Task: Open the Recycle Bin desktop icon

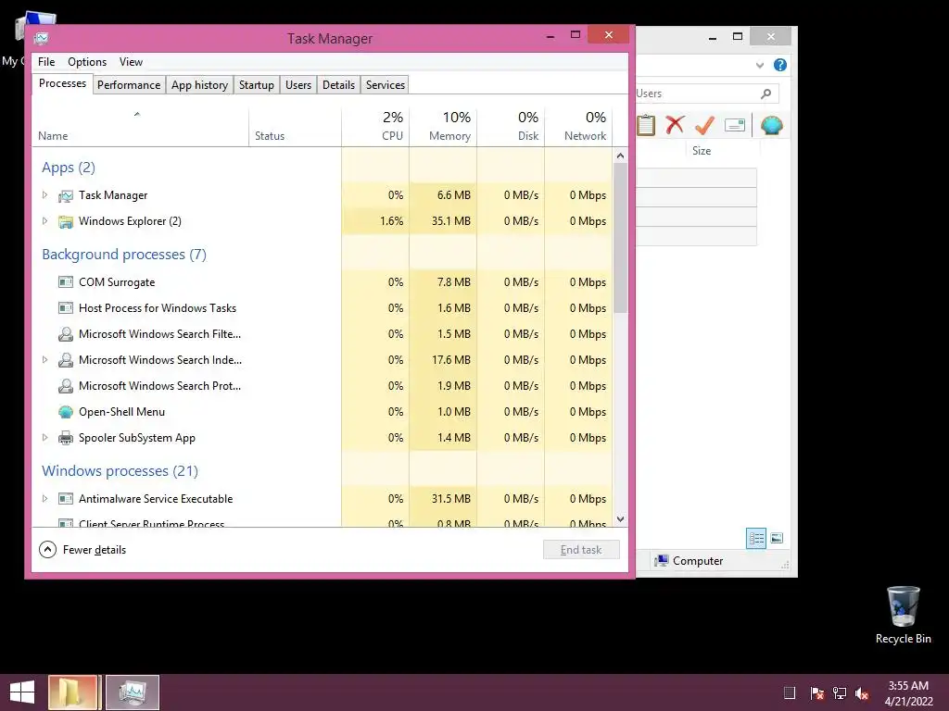Action: (903, 615)
